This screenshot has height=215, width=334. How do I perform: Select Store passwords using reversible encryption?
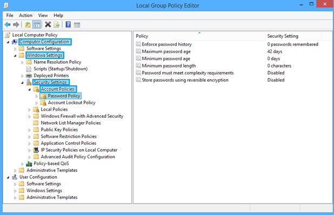click(185, 80)
